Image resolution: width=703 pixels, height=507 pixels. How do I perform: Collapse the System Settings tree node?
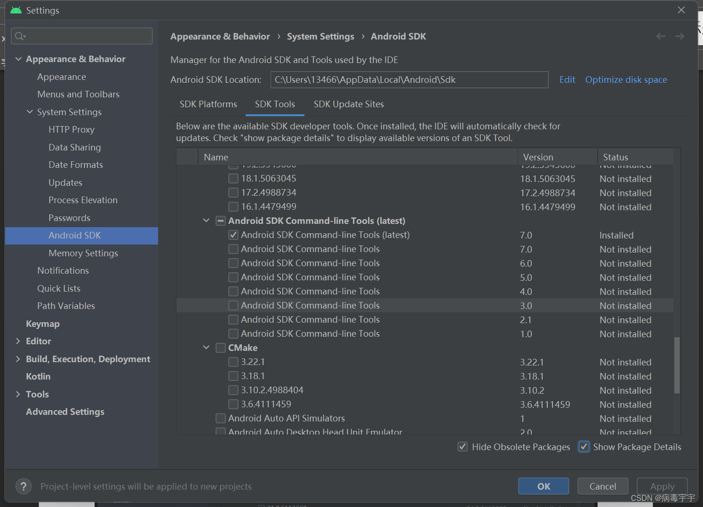pyautogui.click(x=30, y=112)
